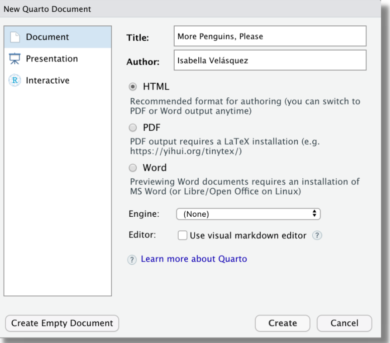Focus the Author field with Isabella Velásquez
The width and height of the screenshot is (390, 343).
pyautogui.click(x=269, y=60)
